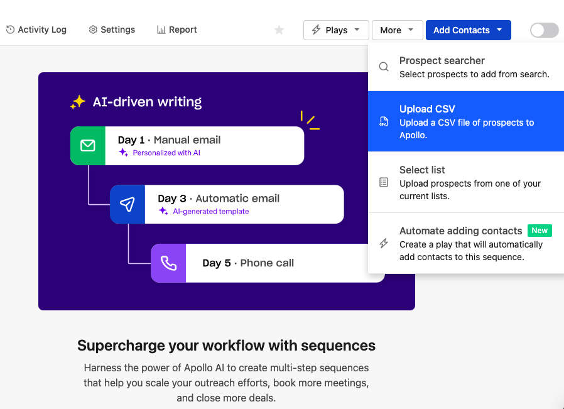This screenshot has width=564, height=409.
Task: Click the Upload CSV file icon
Action: (384, 122)
